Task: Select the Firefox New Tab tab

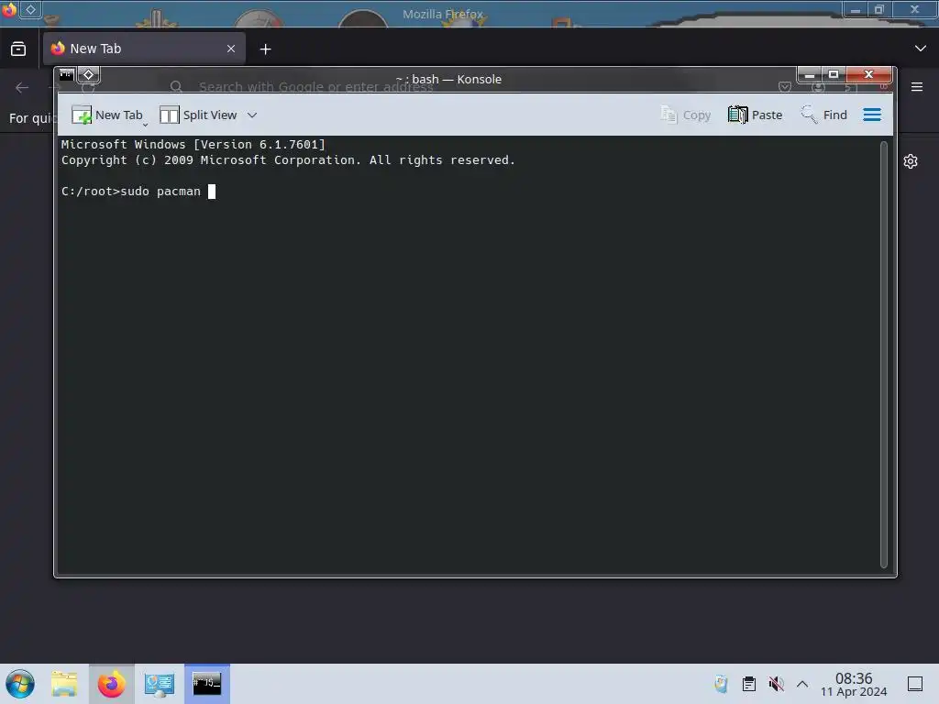Action: click(144, 49)
